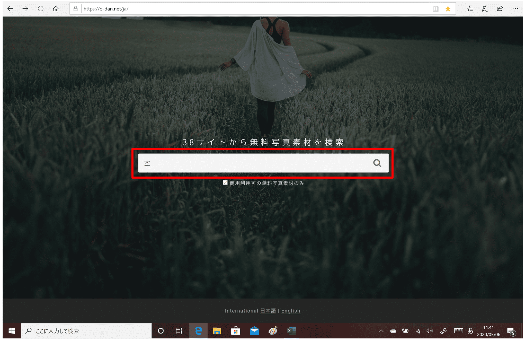Open reading view from address bar
525x341 pixels.
(435, 9)
